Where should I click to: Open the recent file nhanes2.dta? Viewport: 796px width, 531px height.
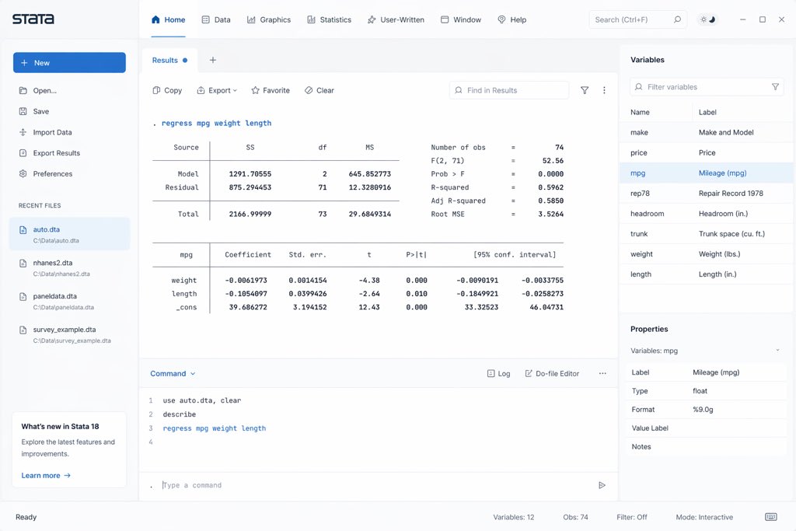pos(69,267)
